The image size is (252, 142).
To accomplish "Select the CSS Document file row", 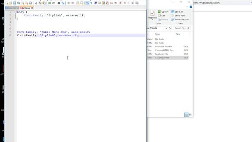I will coord(167,58).
